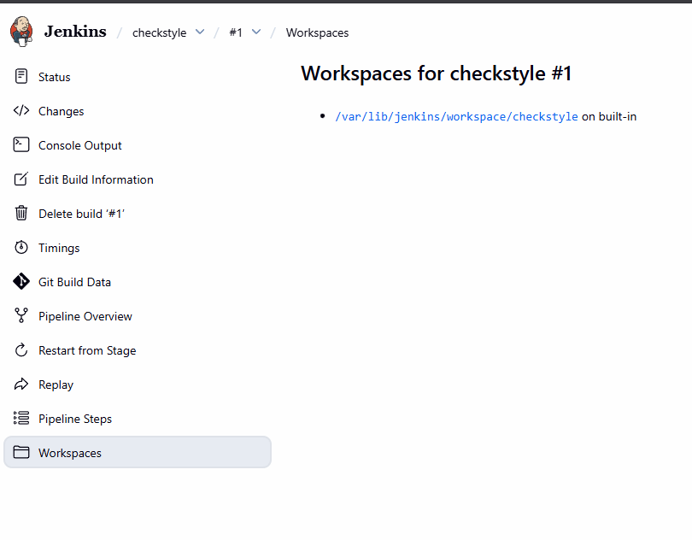Click the Git Build Data diamond icon
The height and width of the screenshot is (540, 692).
coord(21,281)
